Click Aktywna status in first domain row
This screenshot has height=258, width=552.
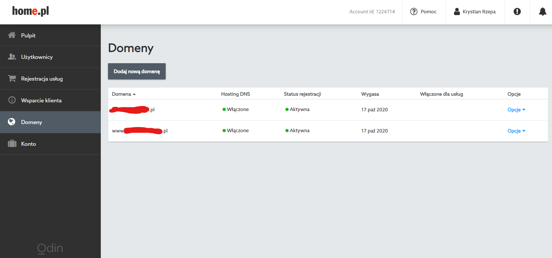click(x=297, y=109)
